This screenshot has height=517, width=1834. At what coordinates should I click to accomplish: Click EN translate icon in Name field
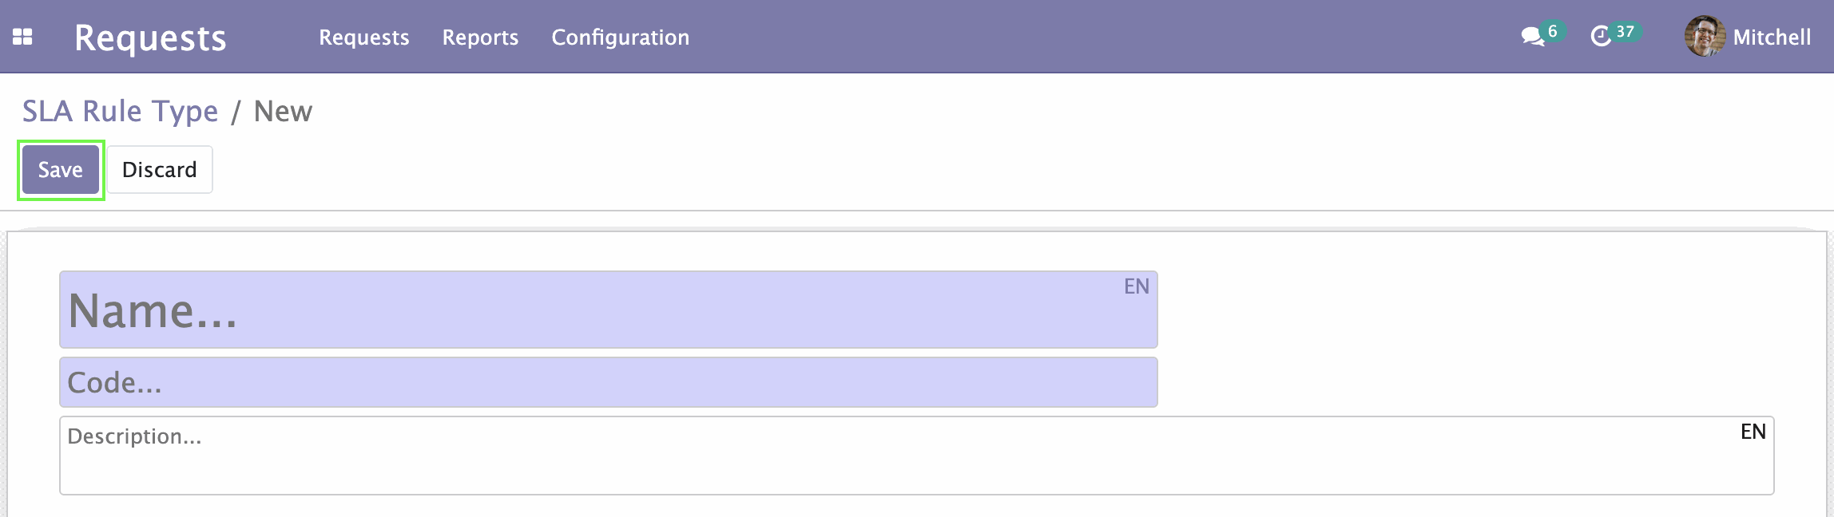point(1136,286)
